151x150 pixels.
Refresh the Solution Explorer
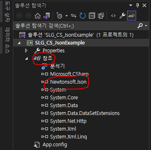[x=83, y=16]
